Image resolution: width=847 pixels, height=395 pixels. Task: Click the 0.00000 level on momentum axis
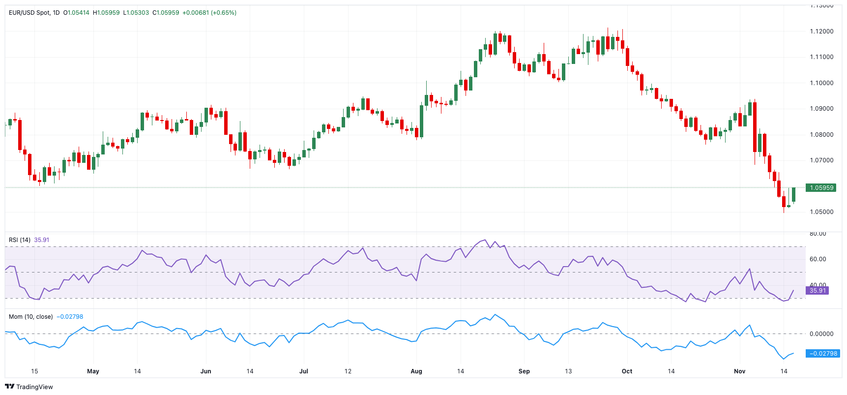(x=821, y=334)
